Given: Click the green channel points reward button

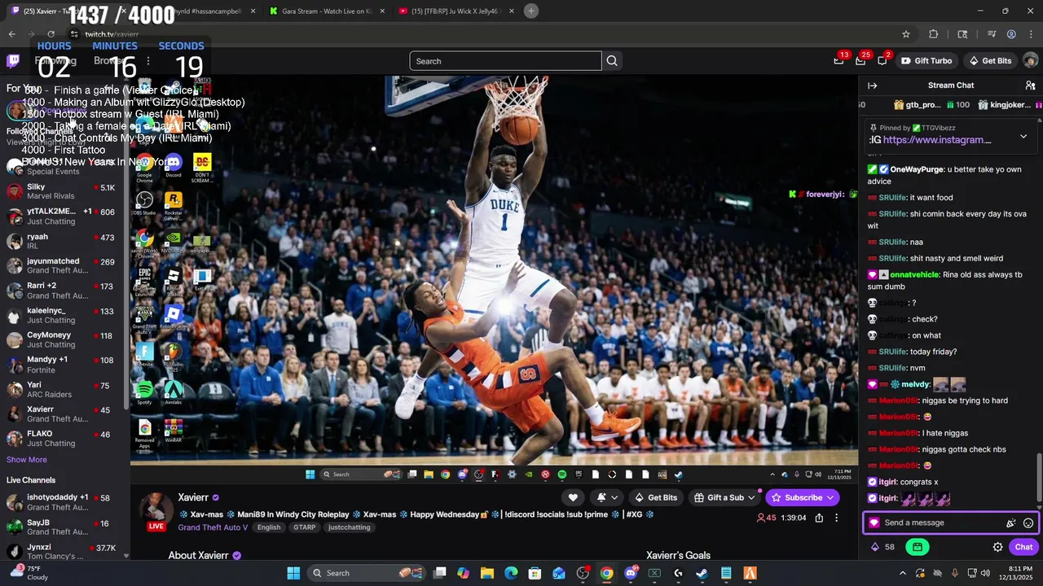Looking at the screenshot, I should pos(918,547).
